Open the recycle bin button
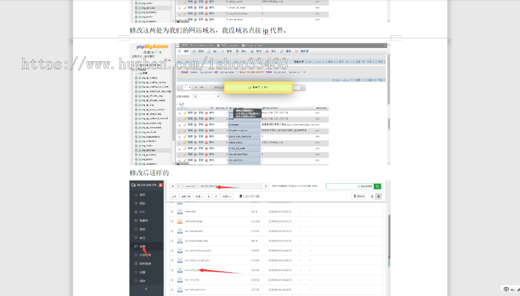Viewport: 520px width, 296px height. click(359, 197)
